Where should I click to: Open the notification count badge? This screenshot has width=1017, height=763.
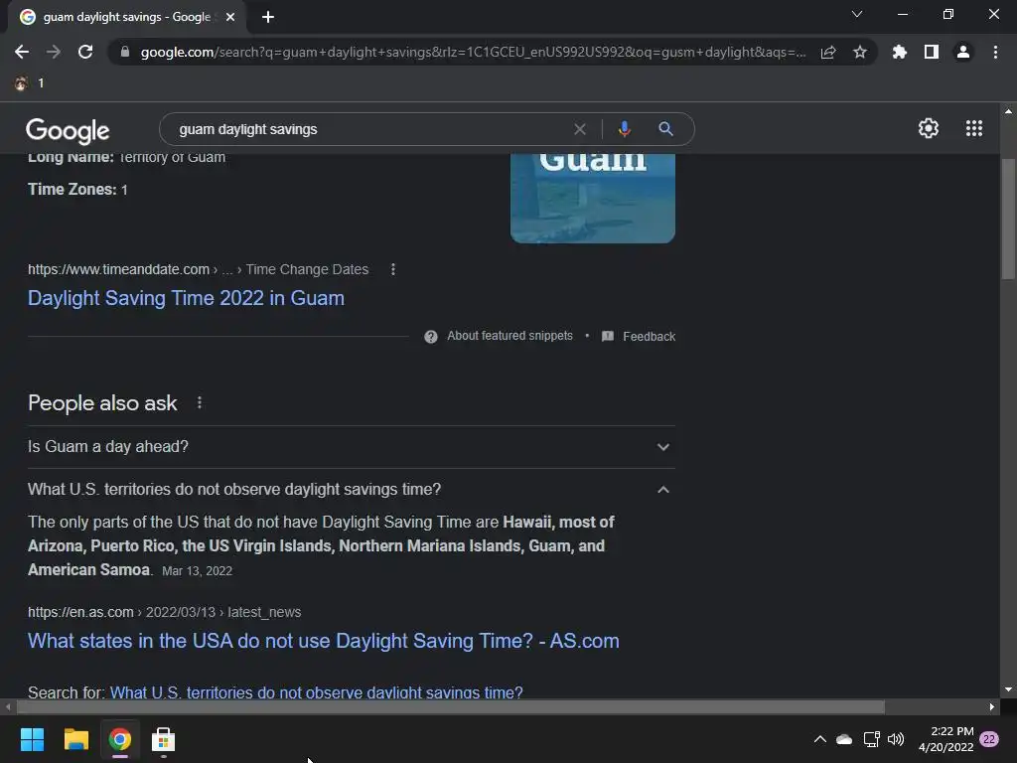pos(990,739)
